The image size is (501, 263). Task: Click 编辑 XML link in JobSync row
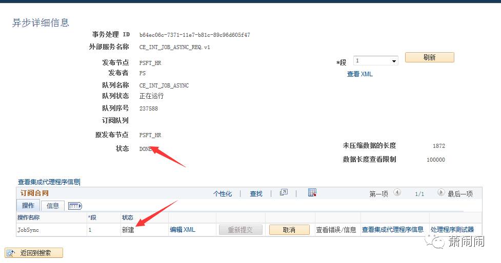coord(183,230)
